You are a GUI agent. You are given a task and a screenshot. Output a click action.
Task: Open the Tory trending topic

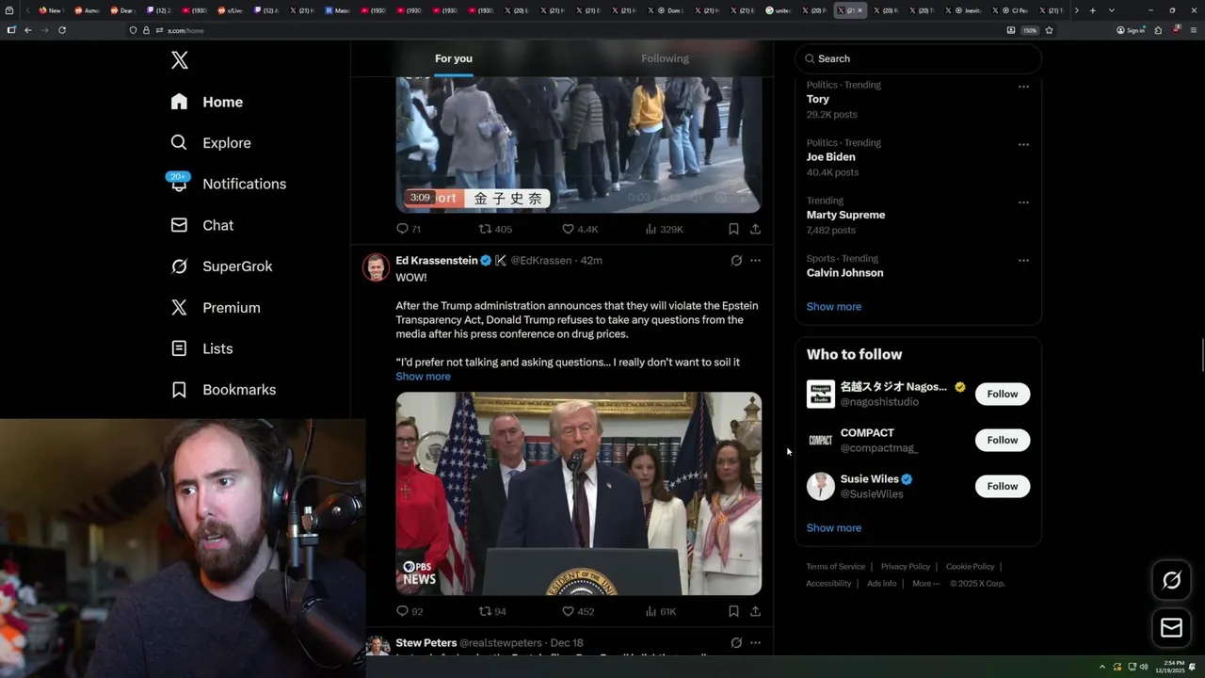[818, 99]
